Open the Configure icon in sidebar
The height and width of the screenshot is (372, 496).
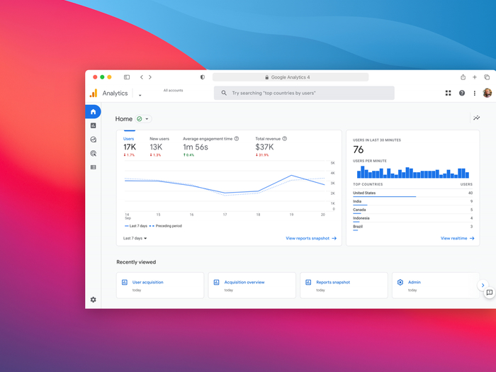click(93, 167)
